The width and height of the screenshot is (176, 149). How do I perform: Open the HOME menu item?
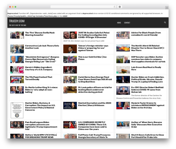click(x=119, y=23)
